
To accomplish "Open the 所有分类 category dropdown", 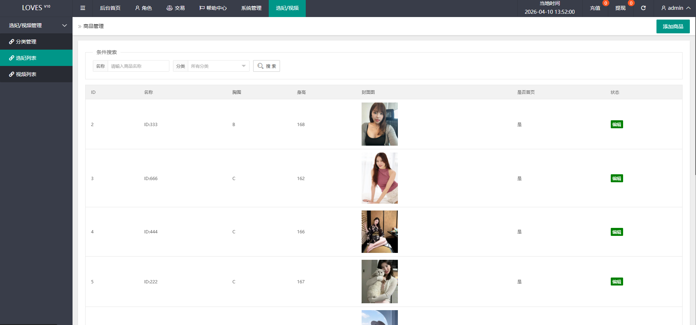I will click(x=218, y=66).
